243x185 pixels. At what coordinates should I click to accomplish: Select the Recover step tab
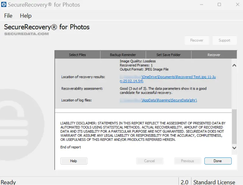pos(214,55)
